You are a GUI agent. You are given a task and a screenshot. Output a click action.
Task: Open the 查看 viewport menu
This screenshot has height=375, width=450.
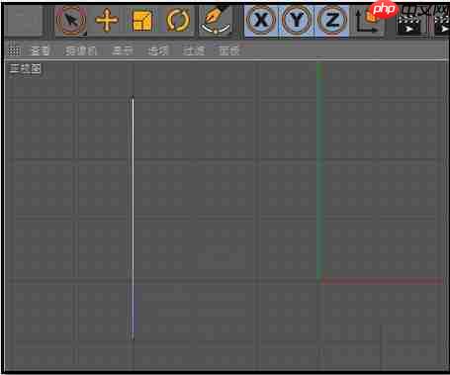pyautogui.click(x=41, y=50)
